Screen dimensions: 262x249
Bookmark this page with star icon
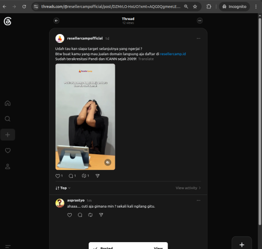[x=195, y=7]
